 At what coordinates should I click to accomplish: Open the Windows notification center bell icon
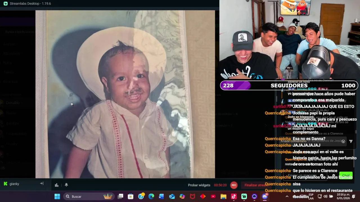coord(354,196)
